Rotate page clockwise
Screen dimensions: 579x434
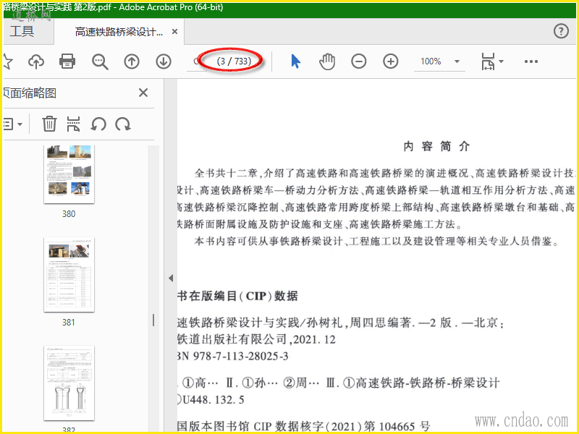click(x=122, y=124)
